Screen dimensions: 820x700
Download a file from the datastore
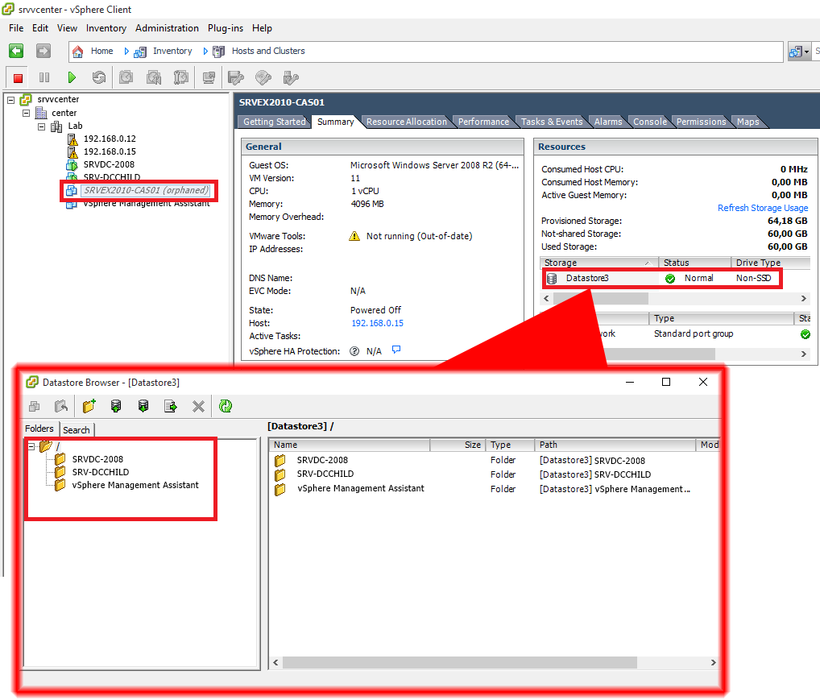click(x=143, y=406)
